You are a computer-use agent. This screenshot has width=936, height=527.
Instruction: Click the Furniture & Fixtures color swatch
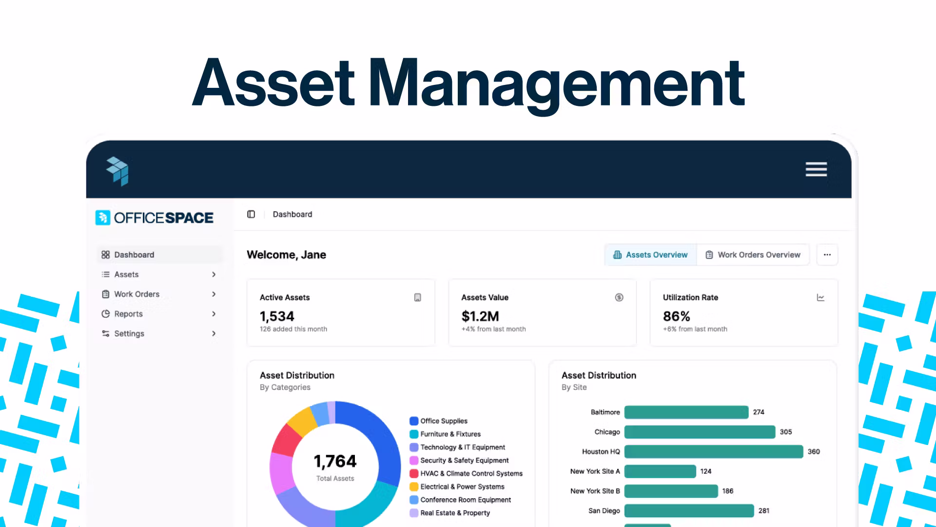pyautogui.click(x=413, y=434)
